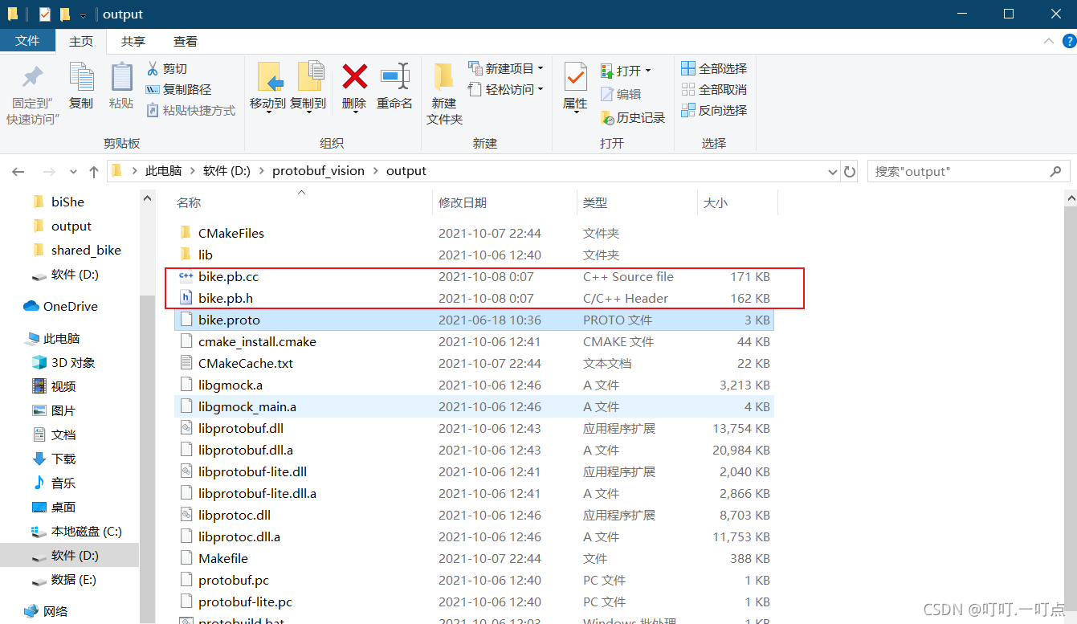Select the CMakeCache.txt file
Screen dimensions: 1077x624
(474, 363)
